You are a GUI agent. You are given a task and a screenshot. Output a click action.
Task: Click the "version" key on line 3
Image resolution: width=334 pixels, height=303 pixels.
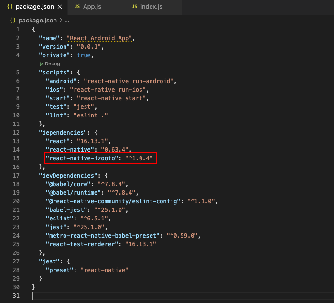click(x=54, y=47)
